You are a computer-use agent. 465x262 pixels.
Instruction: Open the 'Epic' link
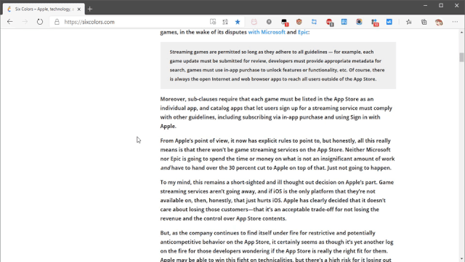click(x=303, y=32)
